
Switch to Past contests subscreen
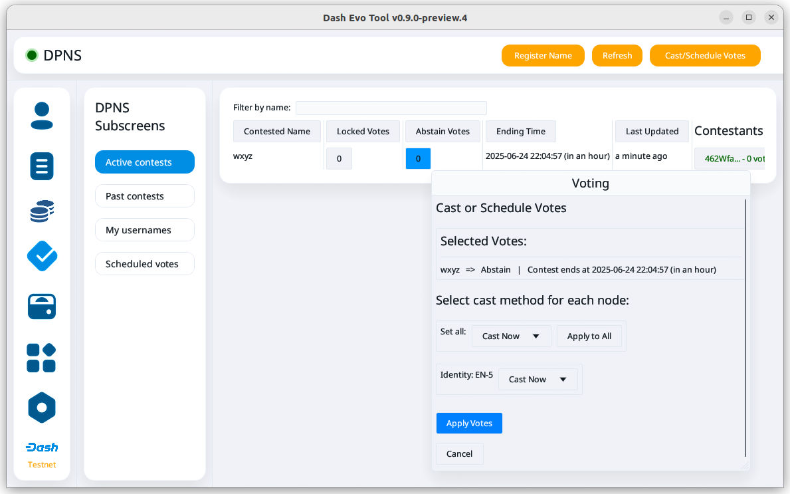[145, 196]
